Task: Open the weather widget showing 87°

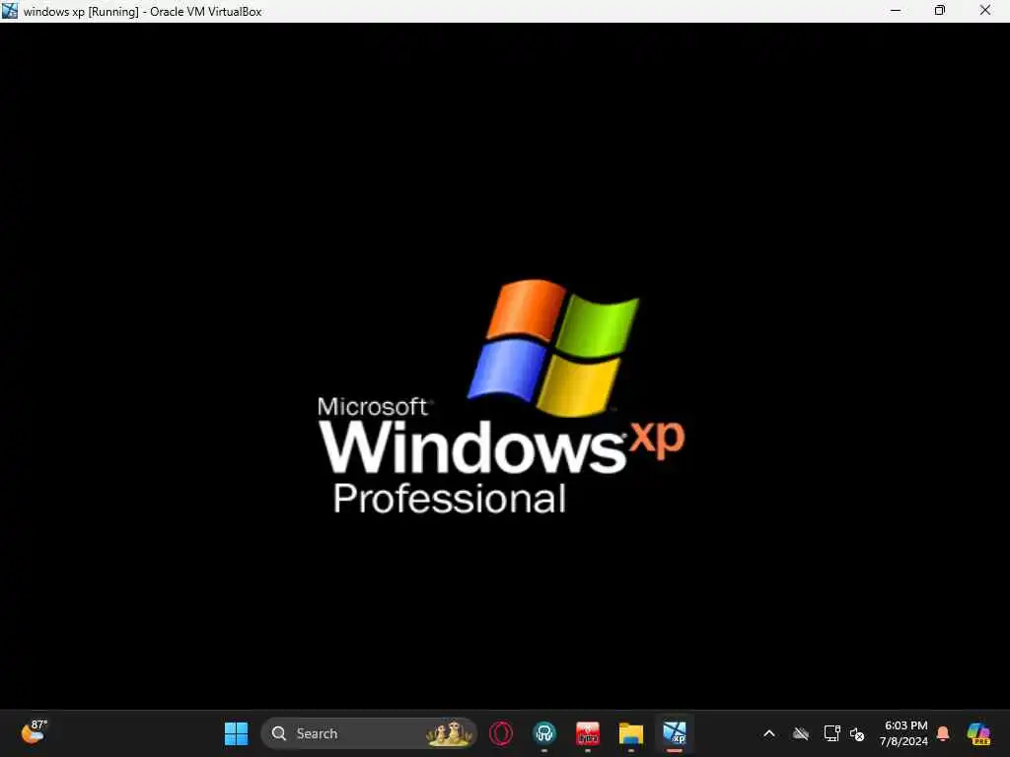Action: coord(34,732)
